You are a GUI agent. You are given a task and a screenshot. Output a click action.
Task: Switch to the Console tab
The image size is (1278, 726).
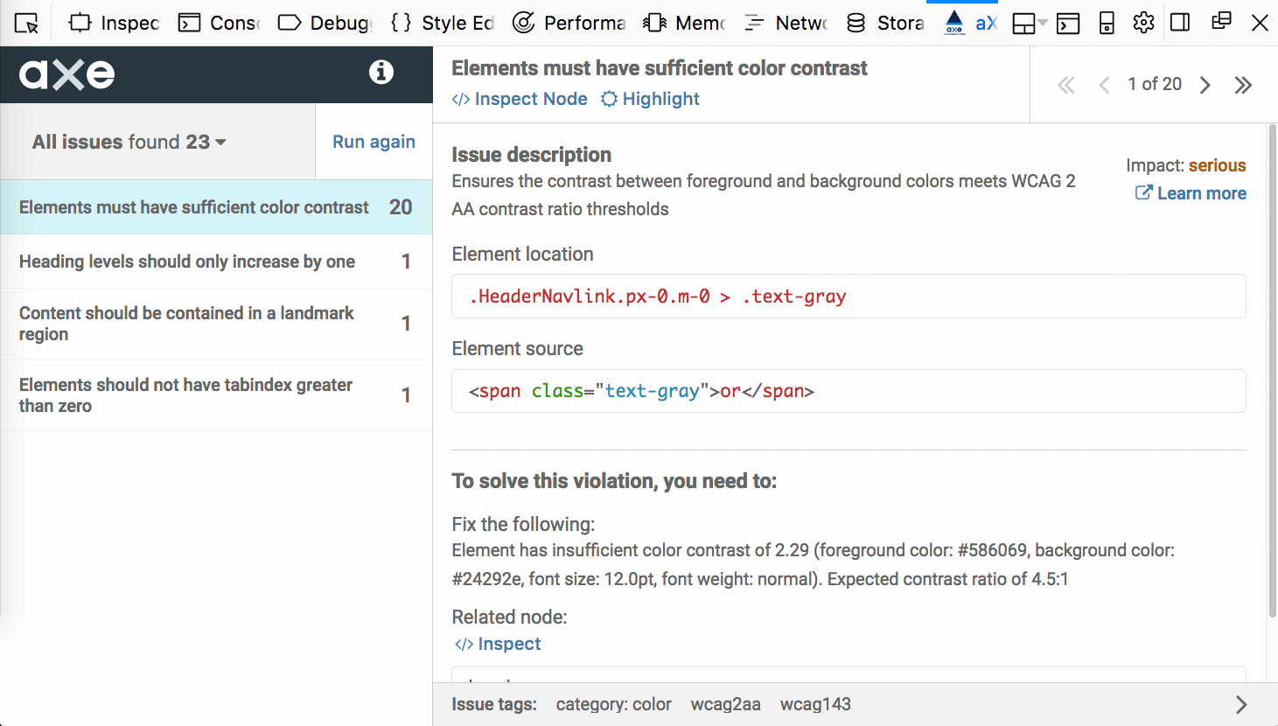219,24
